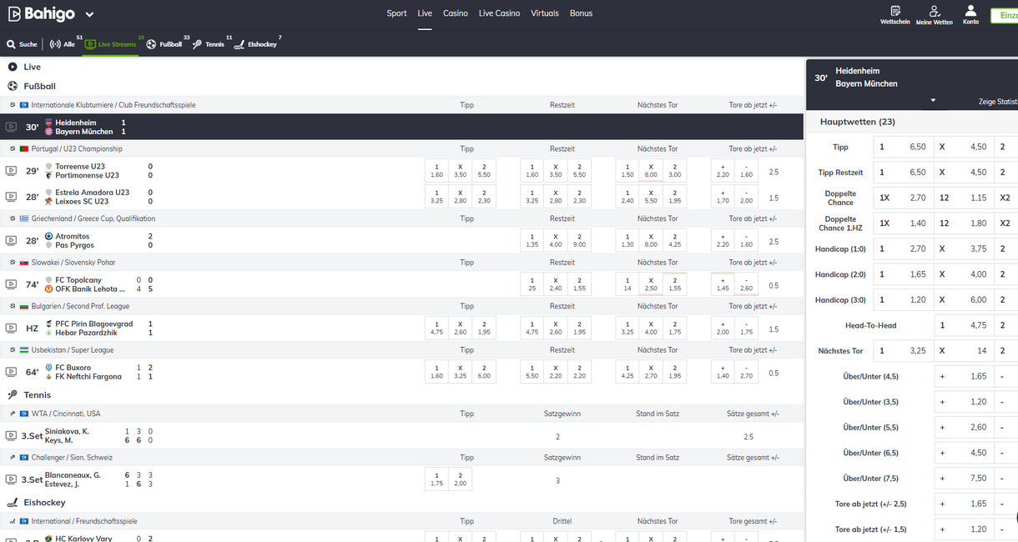Click hockey stick icon by Eishockey heading

tap(13, 503)
